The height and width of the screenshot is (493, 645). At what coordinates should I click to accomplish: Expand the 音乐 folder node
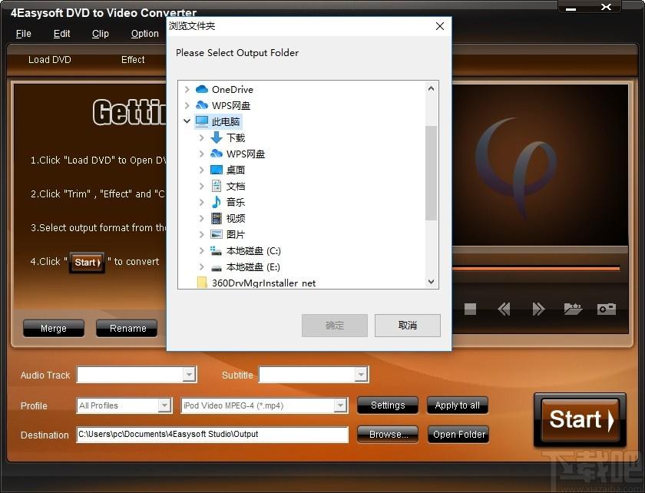pyautogui.click(x=201, y=202)
